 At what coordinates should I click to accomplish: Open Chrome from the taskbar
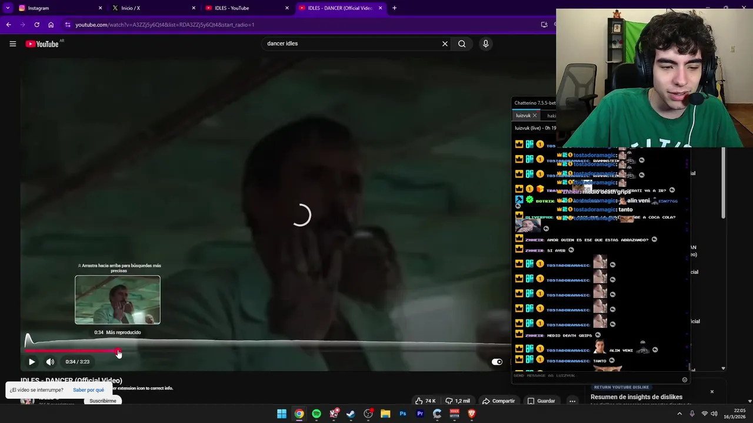click(x=299, y=414)
